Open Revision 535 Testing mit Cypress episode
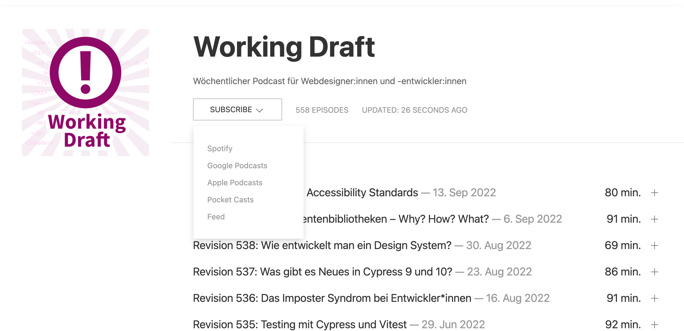This screenshot has height=331, width=684. (300, 324)
